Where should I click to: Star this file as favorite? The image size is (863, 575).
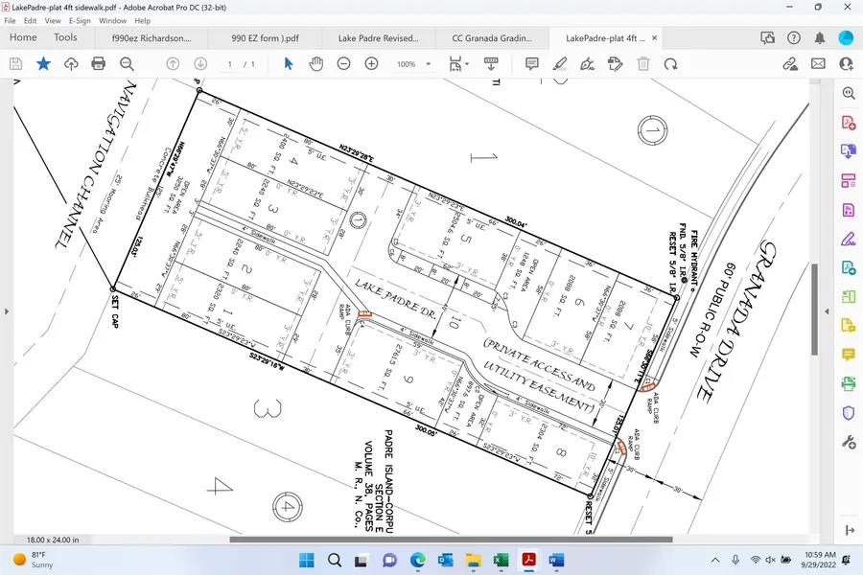(43, 63)
